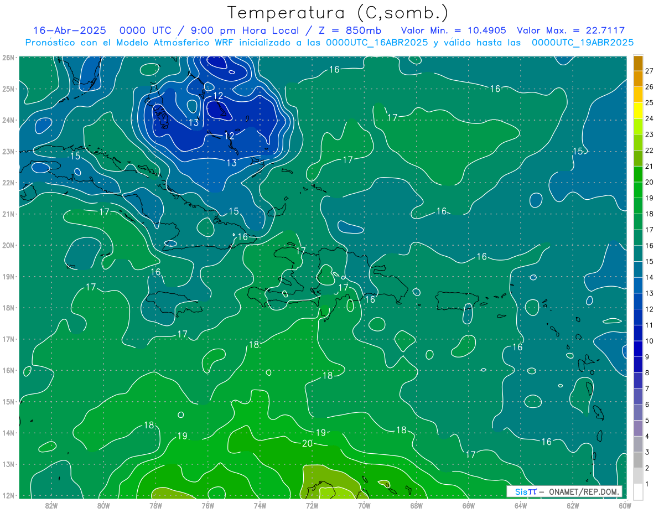
Task: Click the "72W" longitude label
Action: coord(312,505)
